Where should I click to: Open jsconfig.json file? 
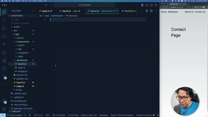[20, 101]
